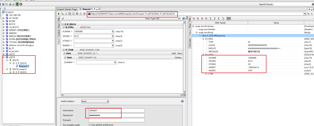Click Add for the IT_ITAB item
The width and height of the screenshot is (314, 126).
[174, 53]
